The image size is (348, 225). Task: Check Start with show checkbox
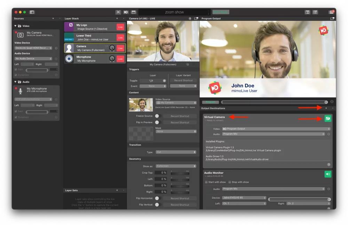(x=206, y=182)
